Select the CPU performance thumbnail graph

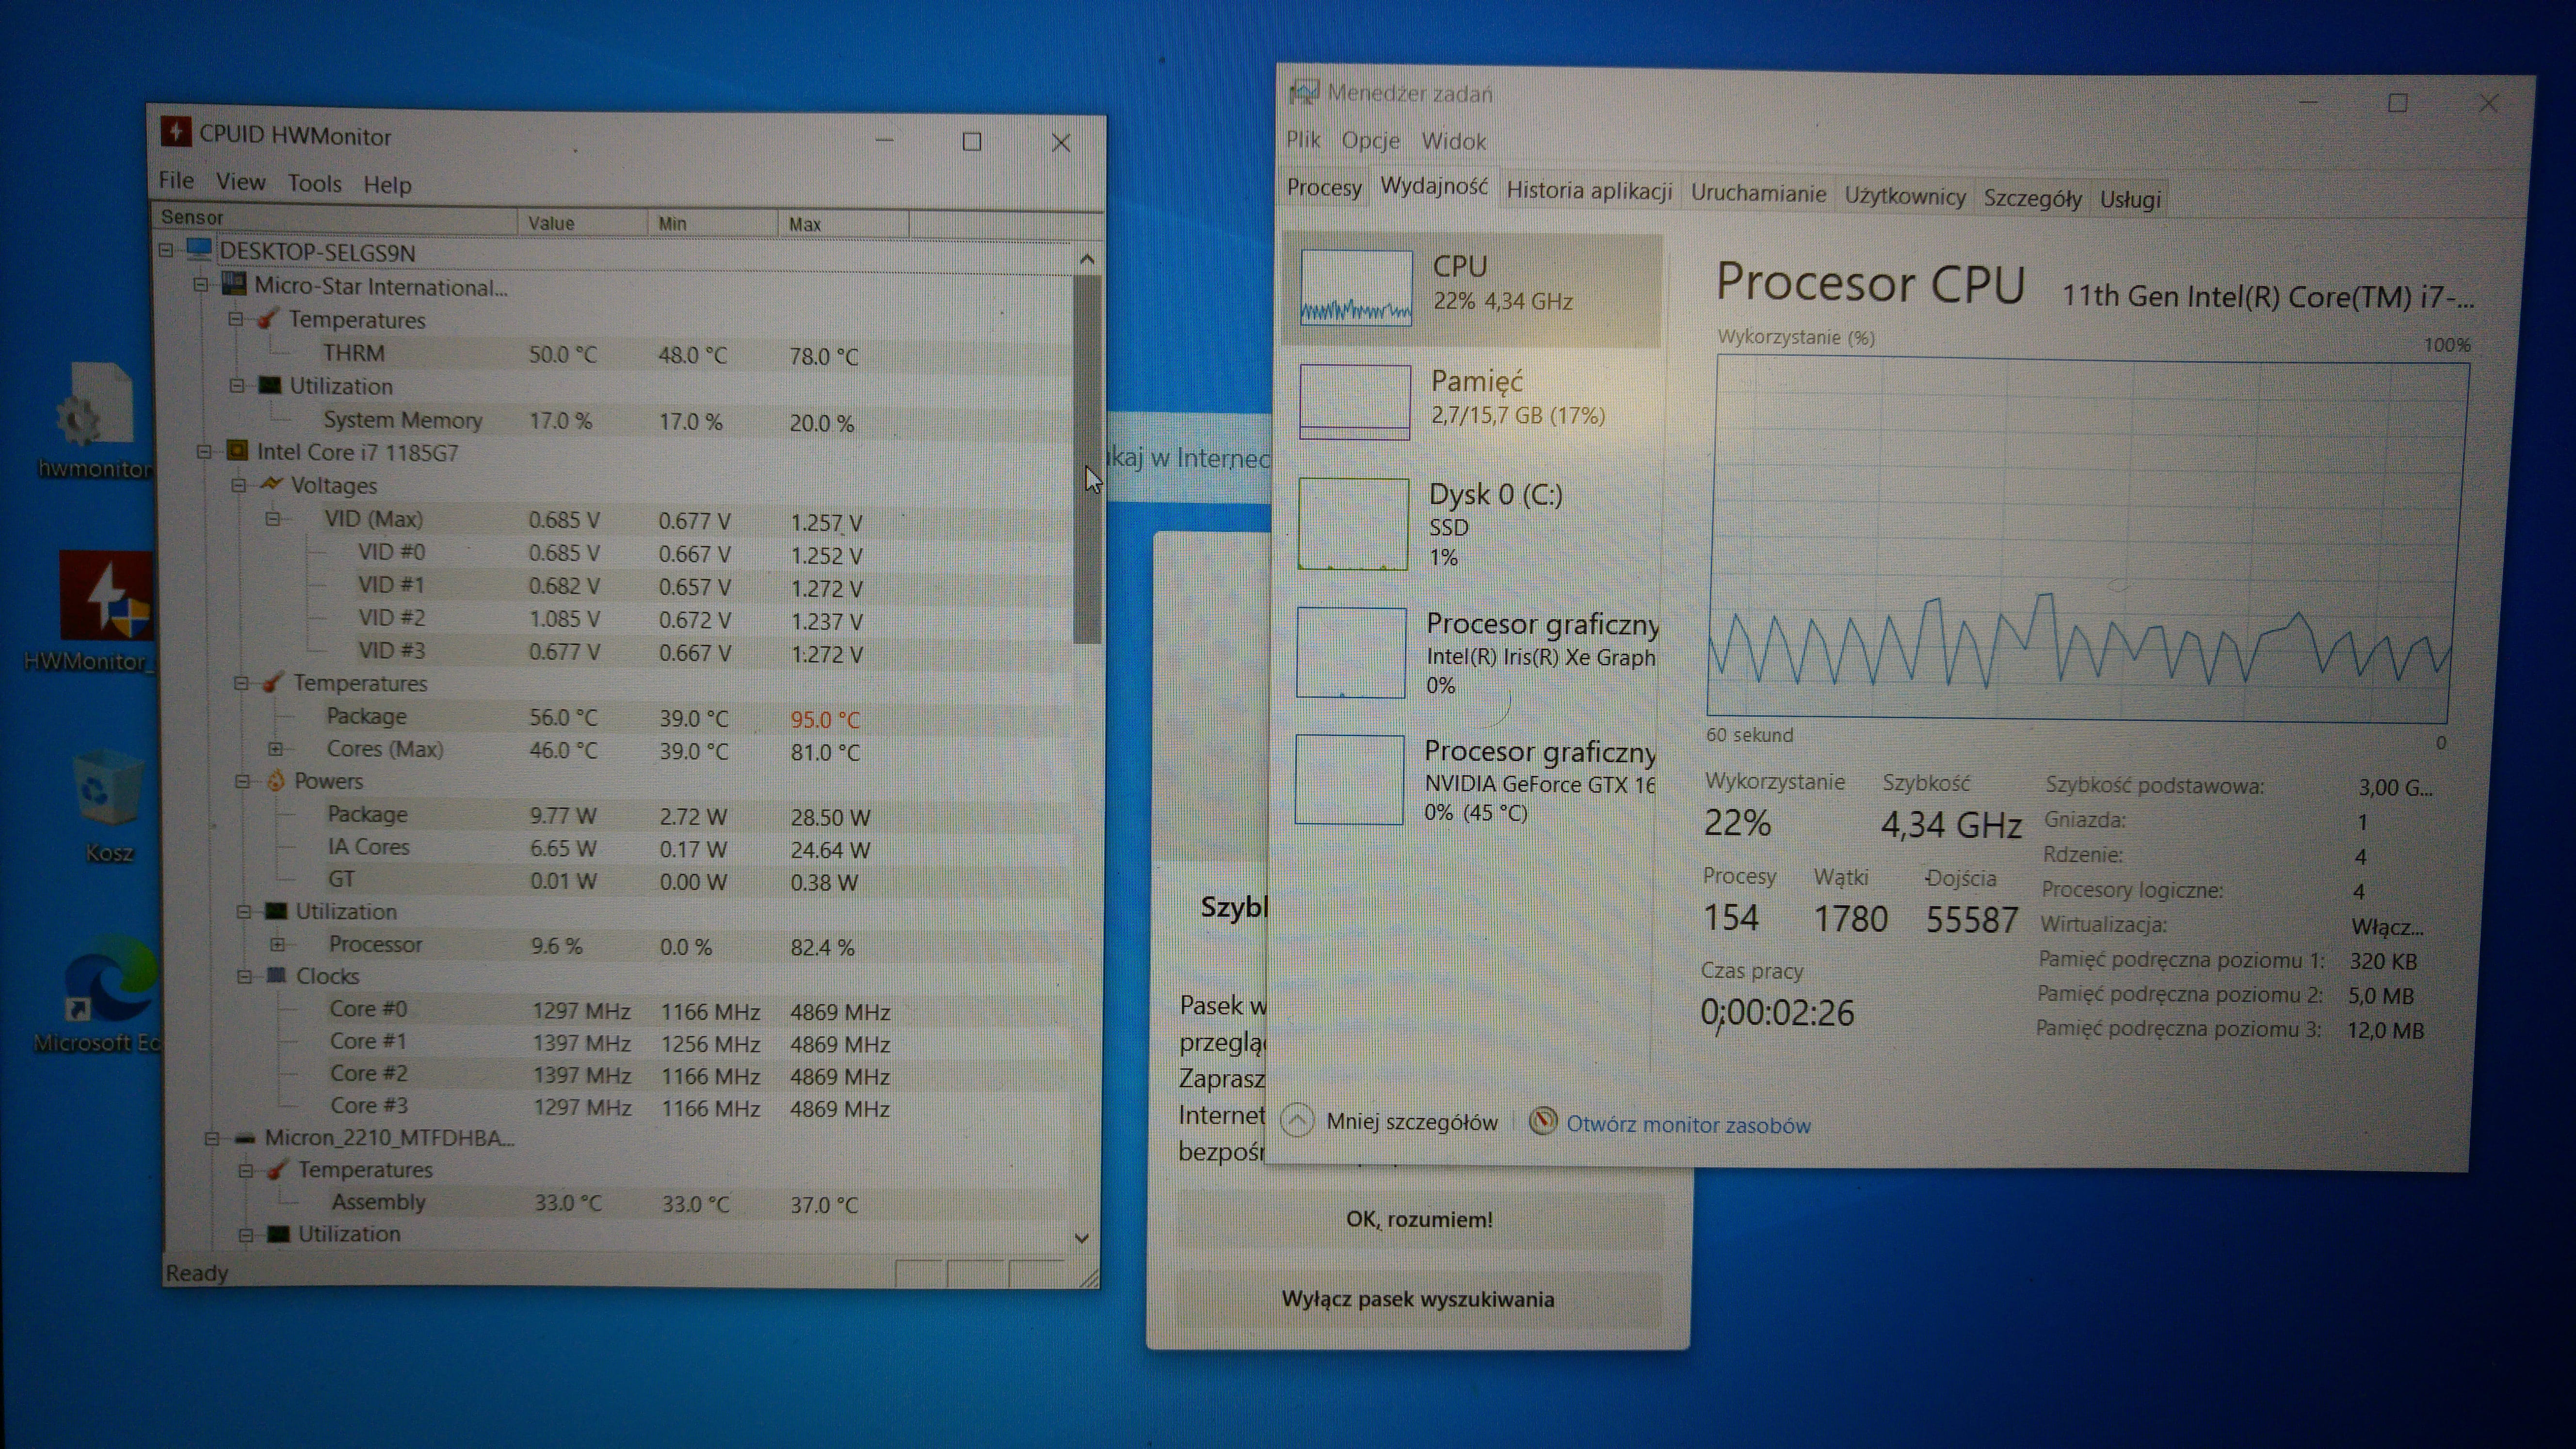coord(1356,288)
